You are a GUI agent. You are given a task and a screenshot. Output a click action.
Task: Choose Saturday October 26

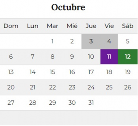click(128, 87)
